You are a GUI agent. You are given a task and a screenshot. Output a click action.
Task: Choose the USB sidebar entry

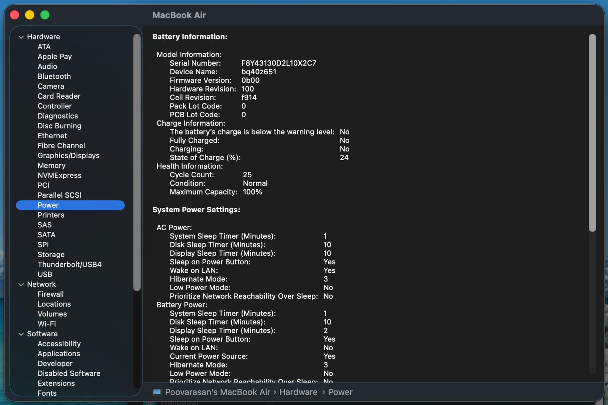[45, 274]
